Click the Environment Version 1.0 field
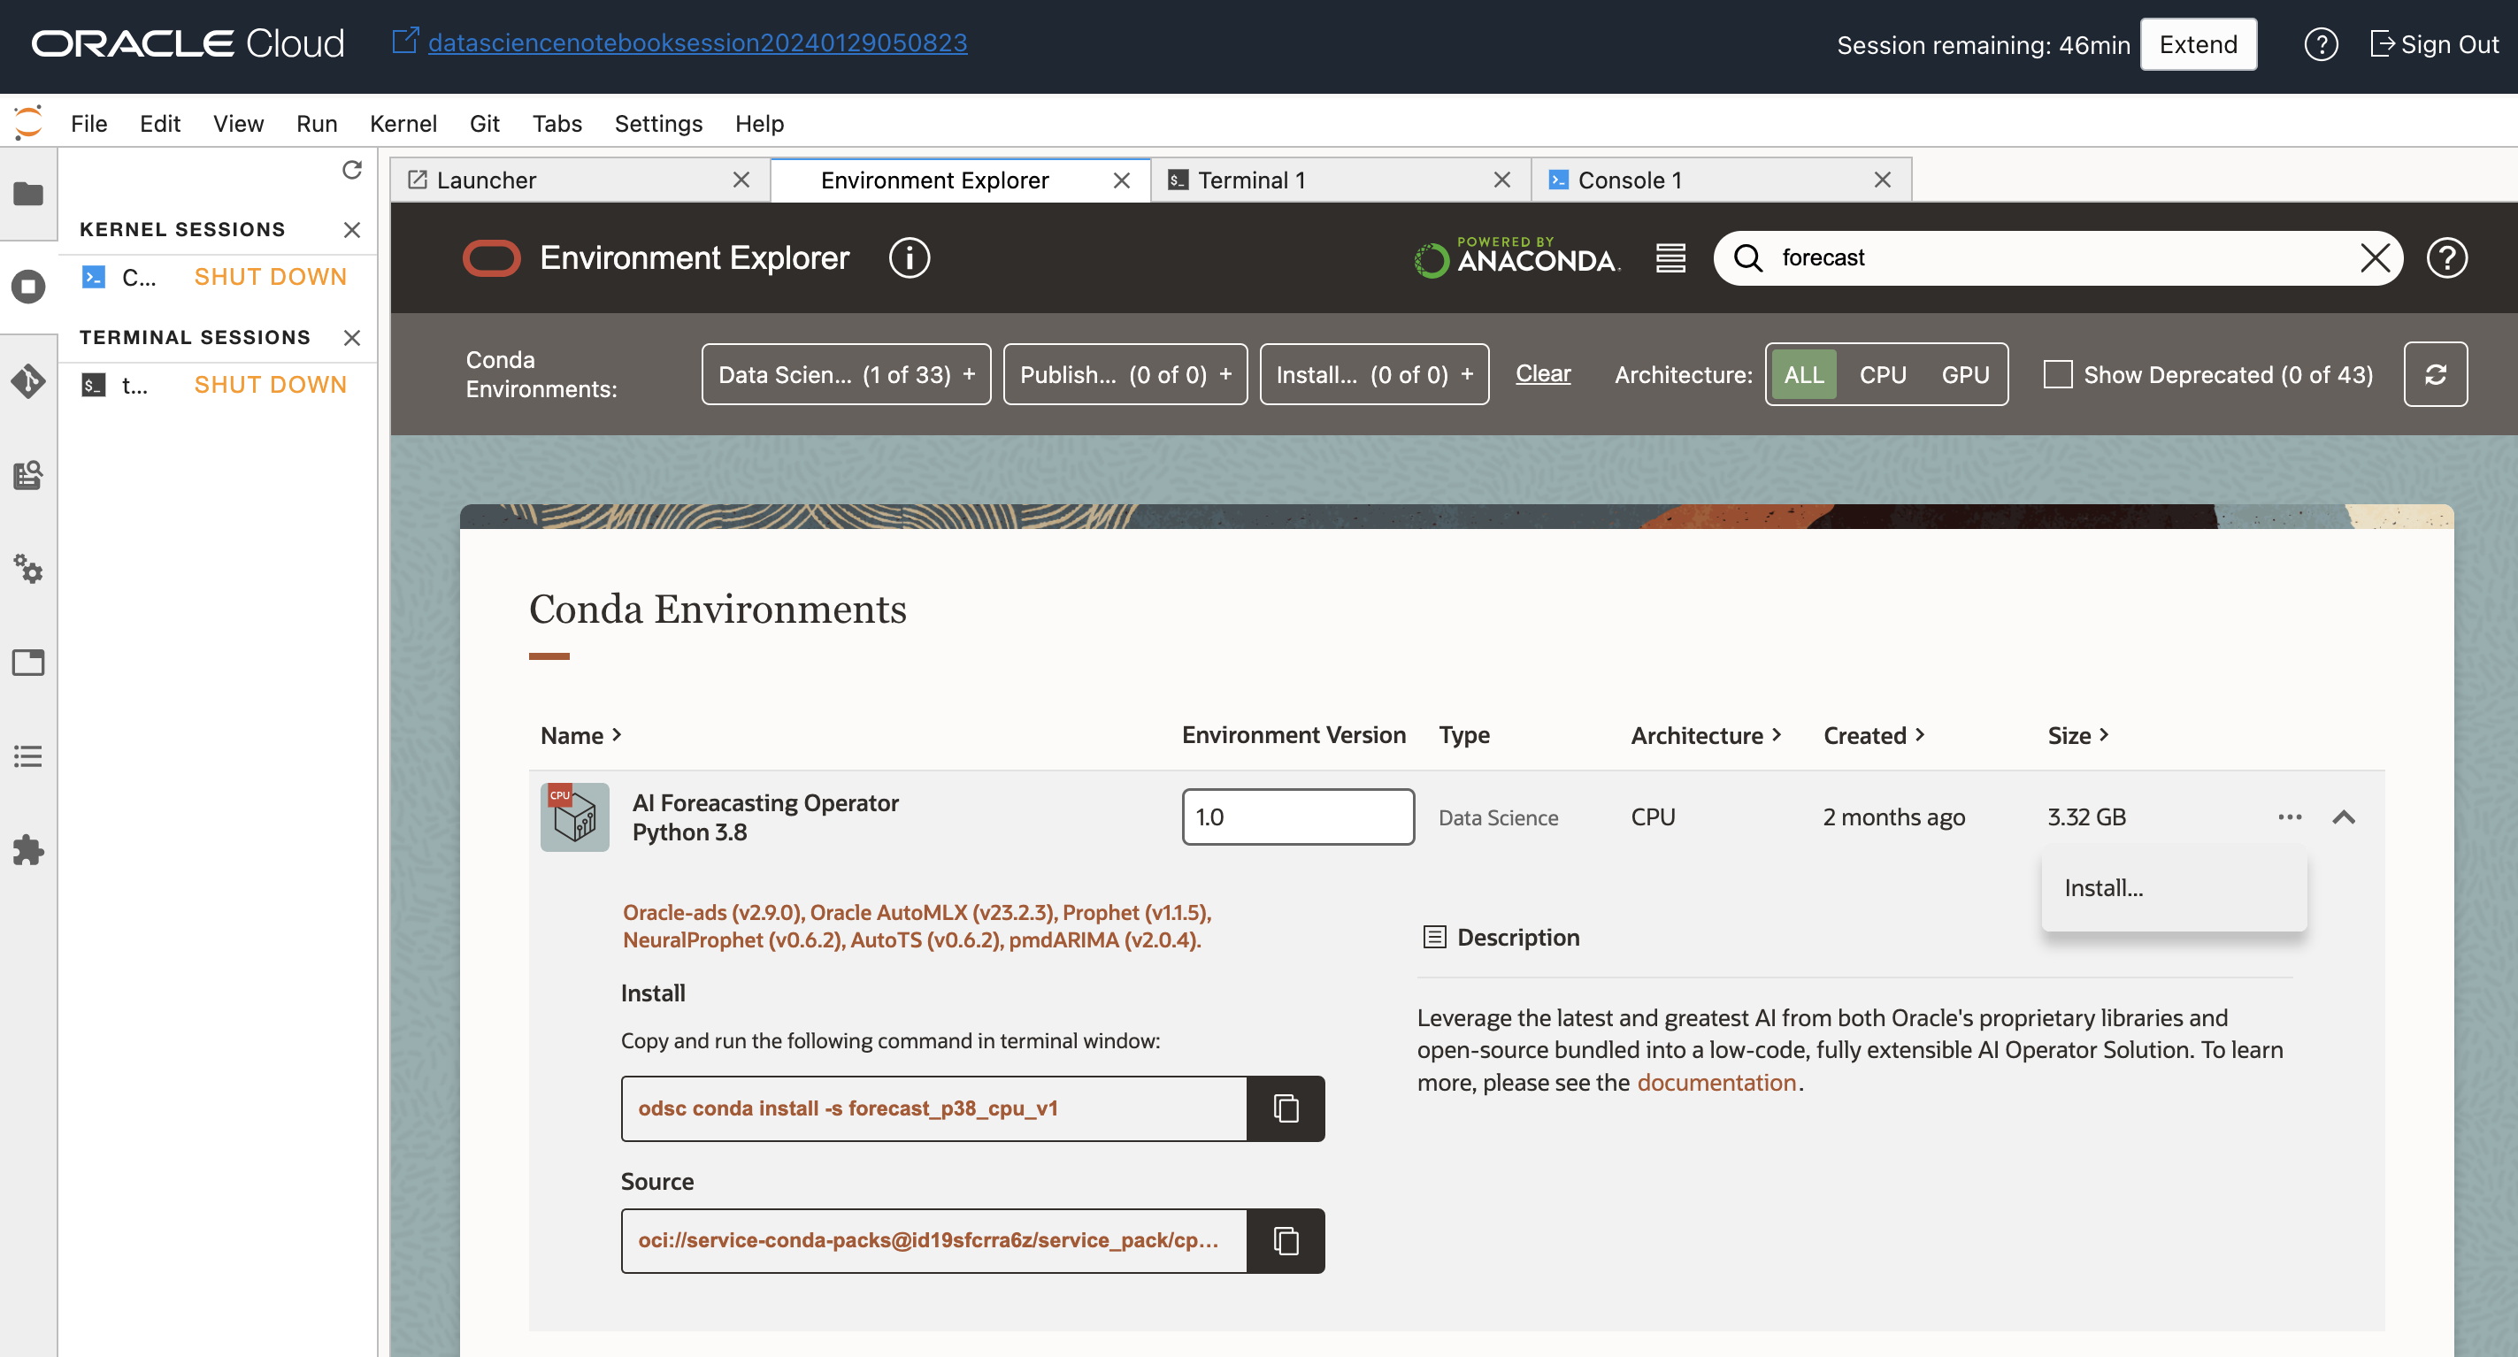This screenshot has height=1357, width=2518. point(1297,817)
